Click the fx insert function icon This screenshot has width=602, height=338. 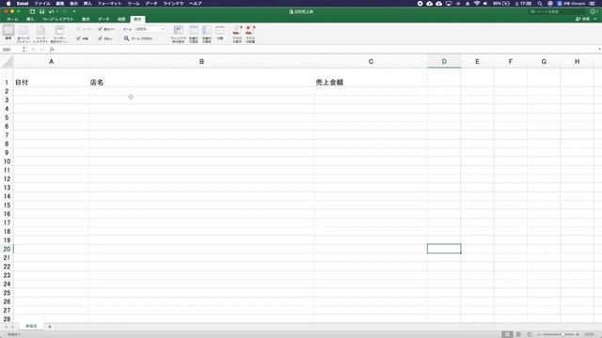tap(52, 50)
